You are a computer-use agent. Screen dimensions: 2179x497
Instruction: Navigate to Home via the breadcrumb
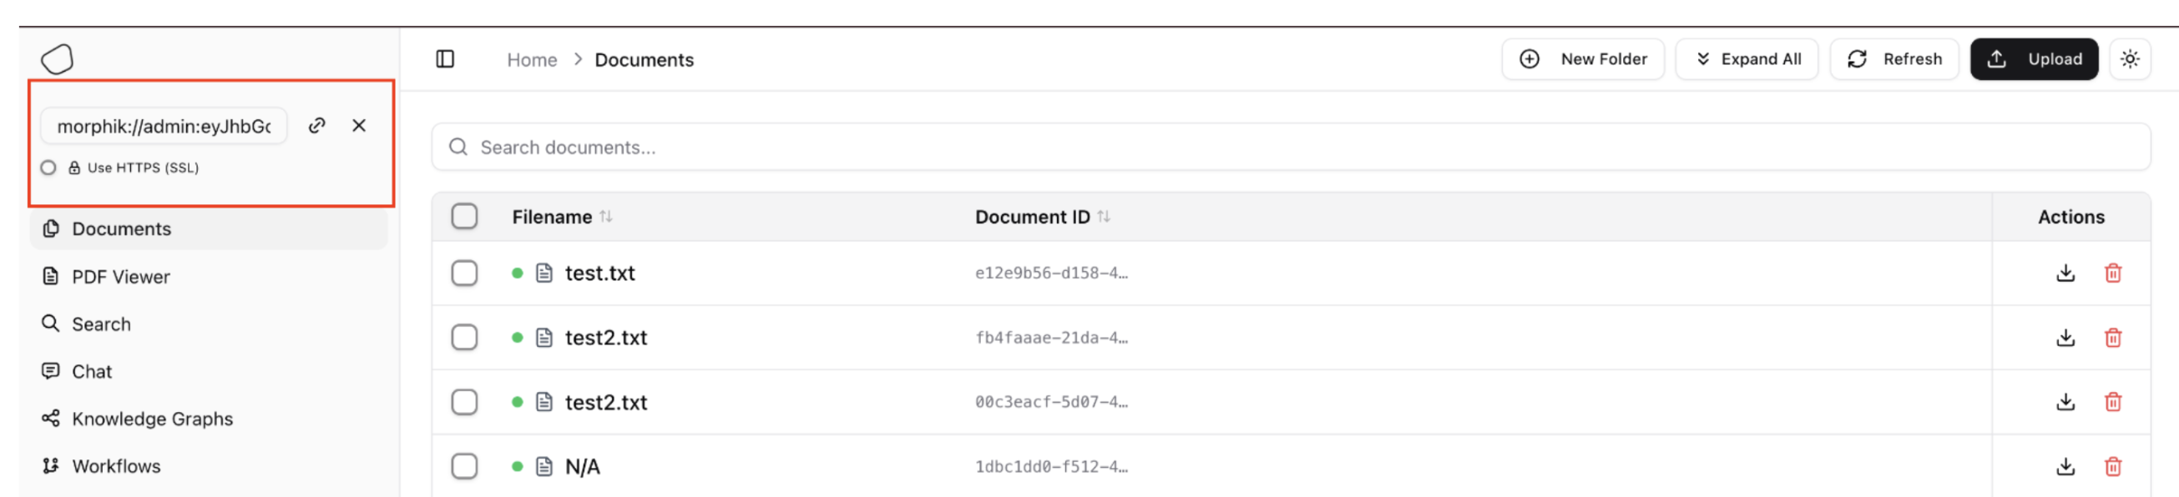click(x=531, y=59)
